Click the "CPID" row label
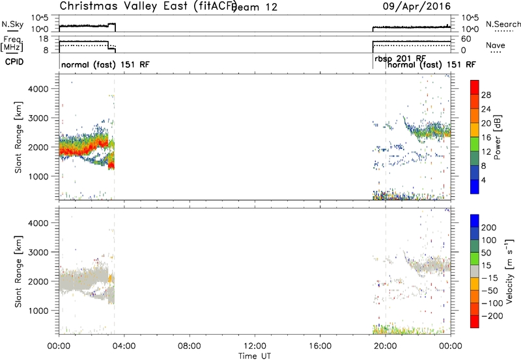 pyautogui.click(x=14, y=62)
